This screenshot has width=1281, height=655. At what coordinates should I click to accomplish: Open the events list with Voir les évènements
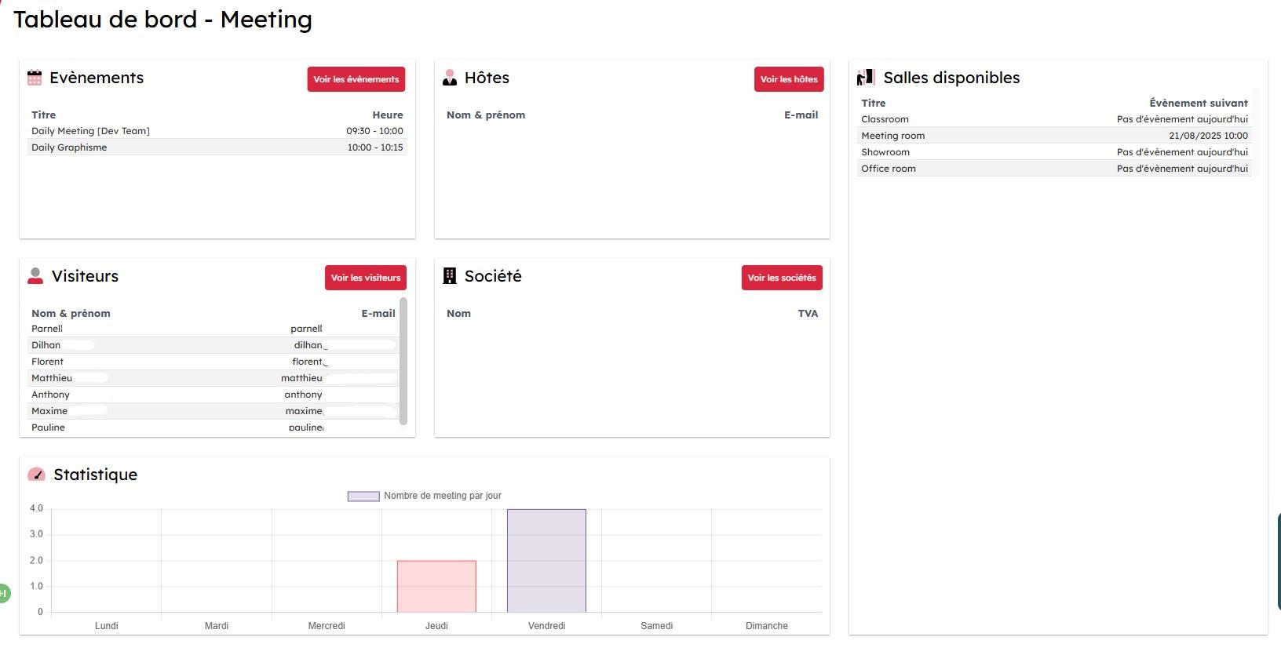(356, 79)
